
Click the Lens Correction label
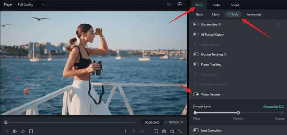pyautogui.click(x=211, y=130)
